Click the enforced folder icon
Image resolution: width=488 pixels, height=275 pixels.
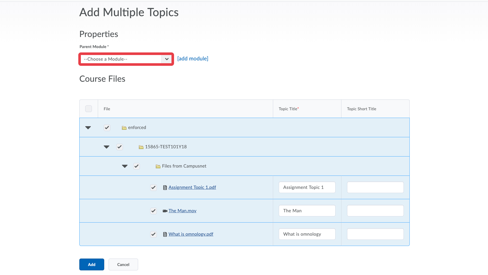tap(124, 128)
